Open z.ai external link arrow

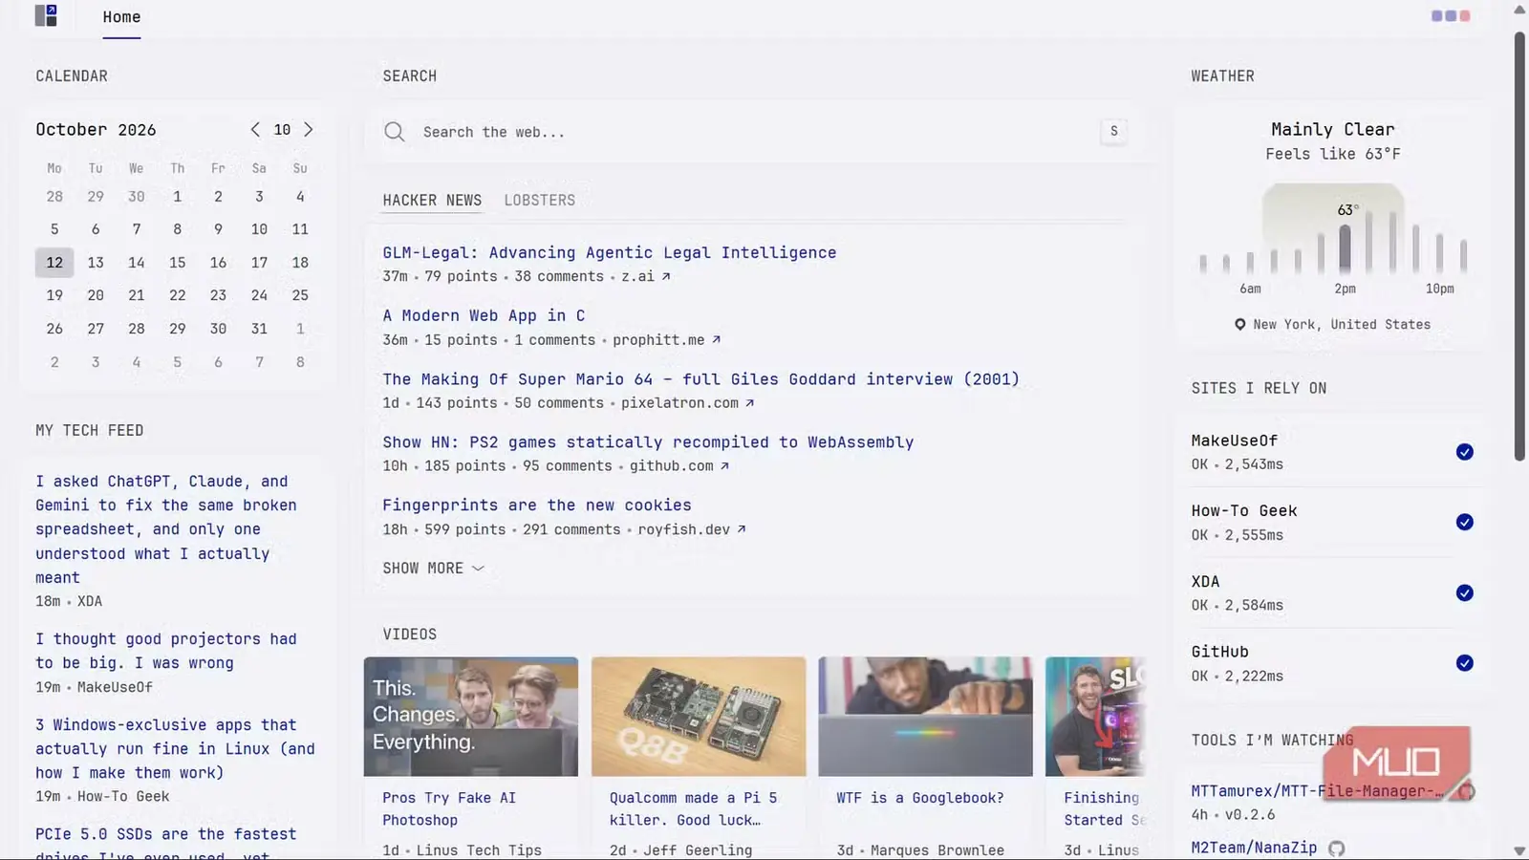point(666,276)
